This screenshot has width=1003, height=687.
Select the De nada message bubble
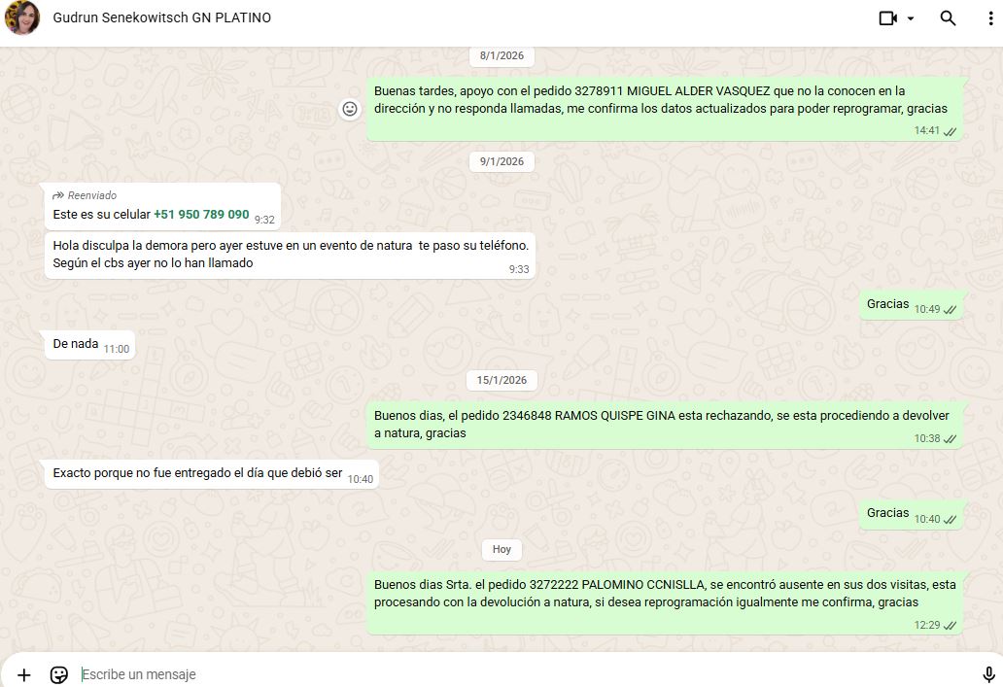point(77,344)
